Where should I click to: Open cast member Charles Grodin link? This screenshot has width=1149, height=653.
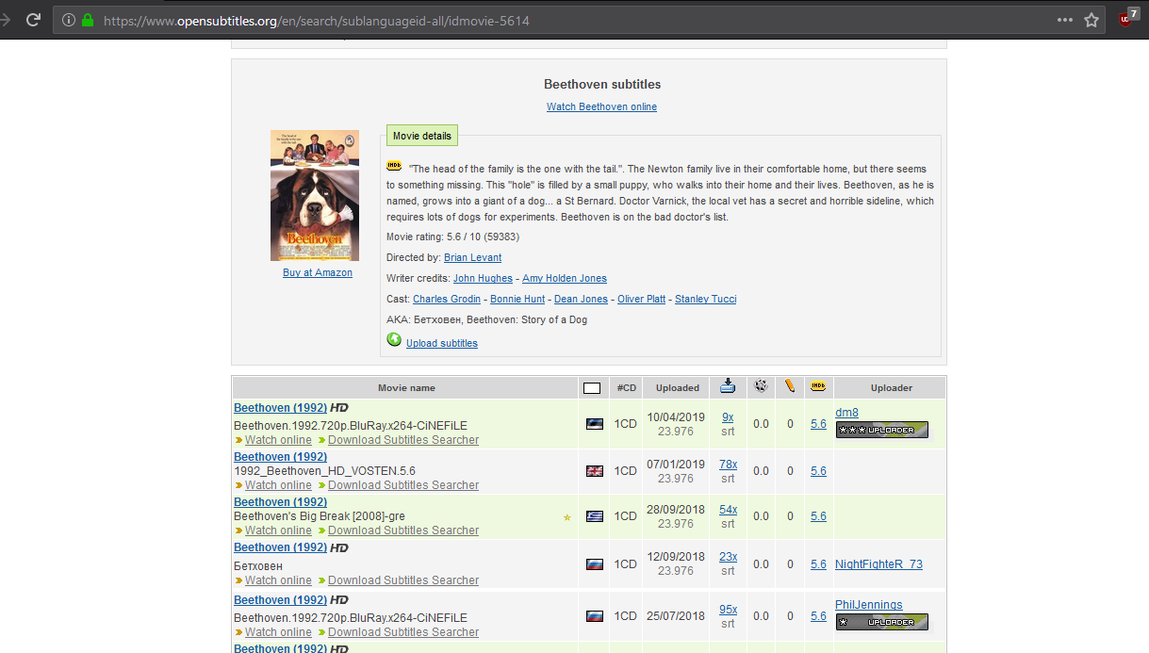pyautogui.click(x=447, y=299)
